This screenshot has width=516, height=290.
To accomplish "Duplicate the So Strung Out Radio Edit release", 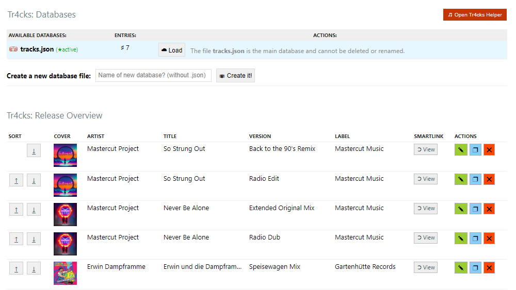I will 475,179.
